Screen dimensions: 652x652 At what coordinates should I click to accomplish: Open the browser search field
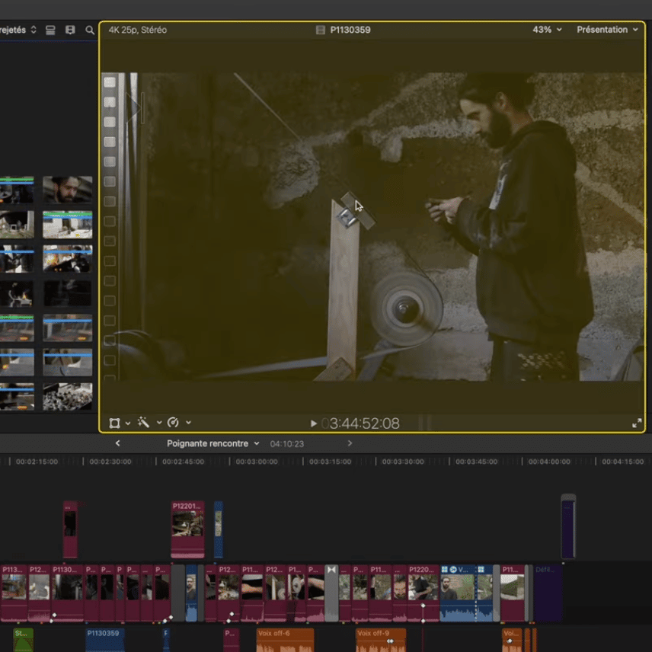(x=90, y=30)
